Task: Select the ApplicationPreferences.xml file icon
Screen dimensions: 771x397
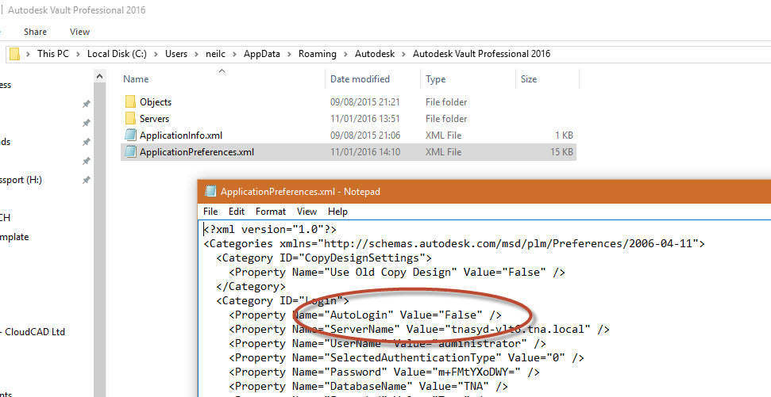Action: (130, 151)
